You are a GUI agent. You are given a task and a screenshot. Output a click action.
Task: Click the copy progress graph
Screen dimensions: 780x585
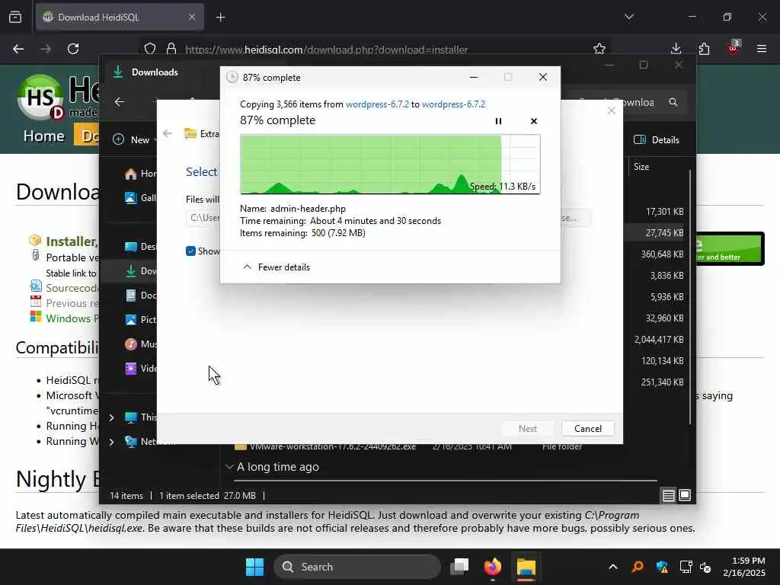pyautogui.click(x=390, y=165)
